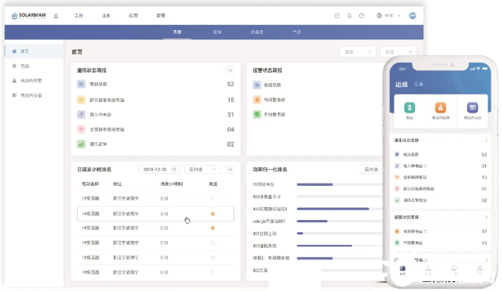The width and height of the screenshot is (502, 291).
Task: Select the 工作 top menu item
Action: coord(79,15)
